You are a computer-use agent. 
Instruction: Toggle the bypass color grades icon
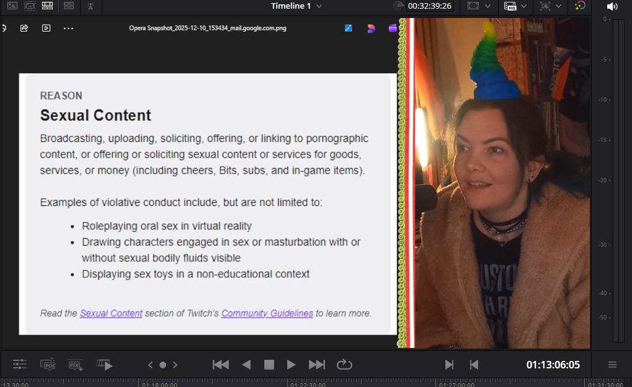(580, 6)
